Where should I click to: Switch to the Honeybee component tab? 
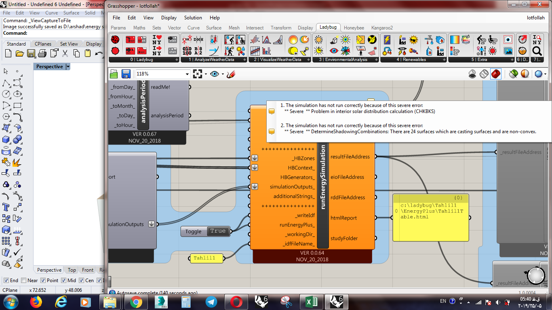pos(354,28)
